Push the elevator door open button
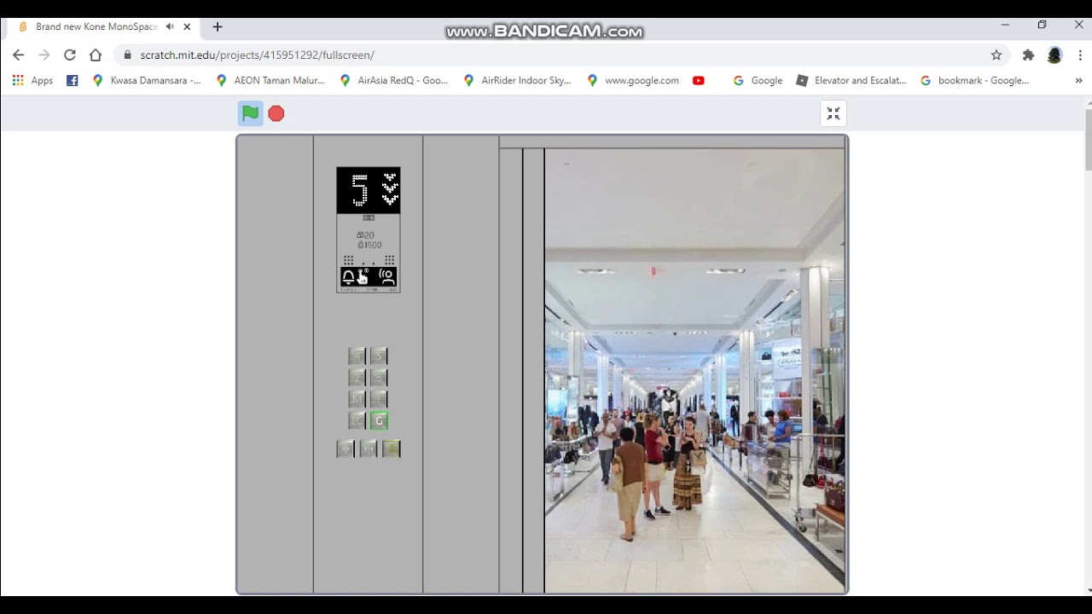This screenshot has width=1092, height=614. click(x=346, y=449)
